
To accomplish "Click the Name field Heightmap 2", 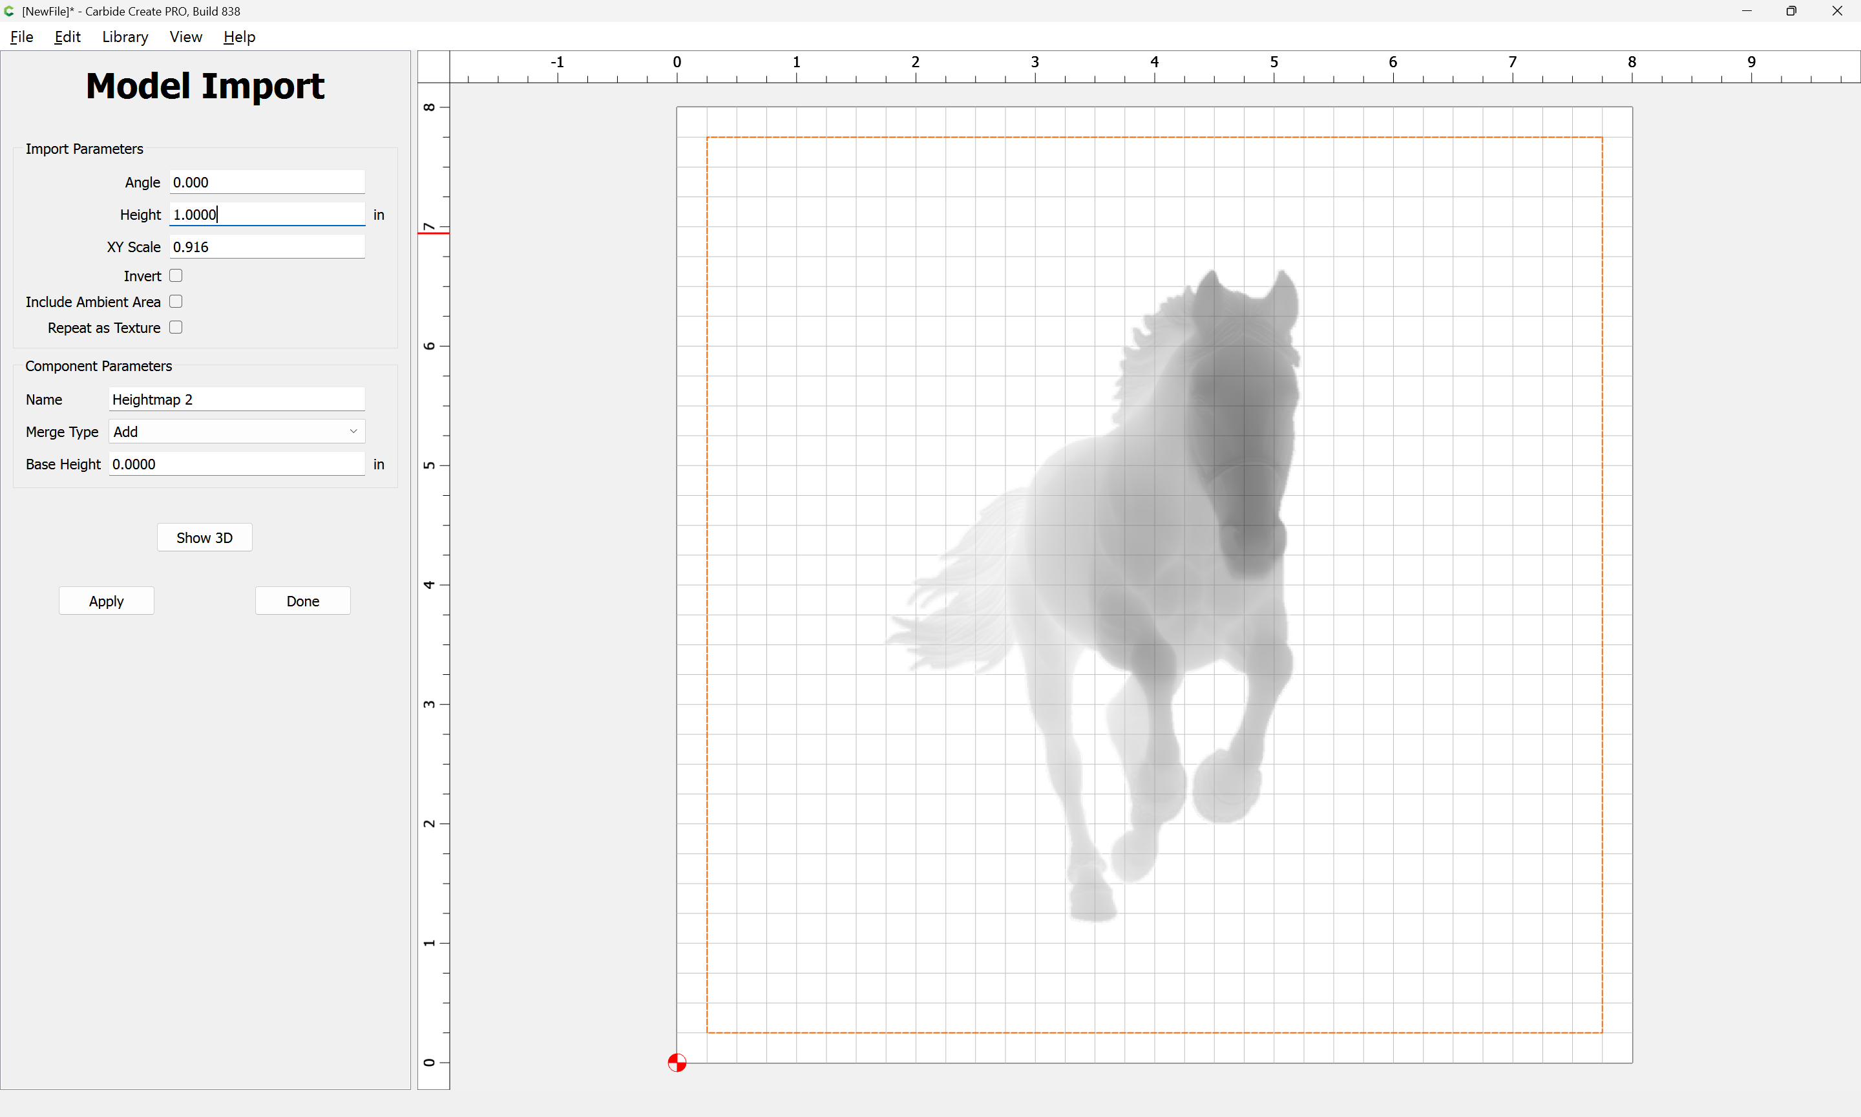I will 237,399.
